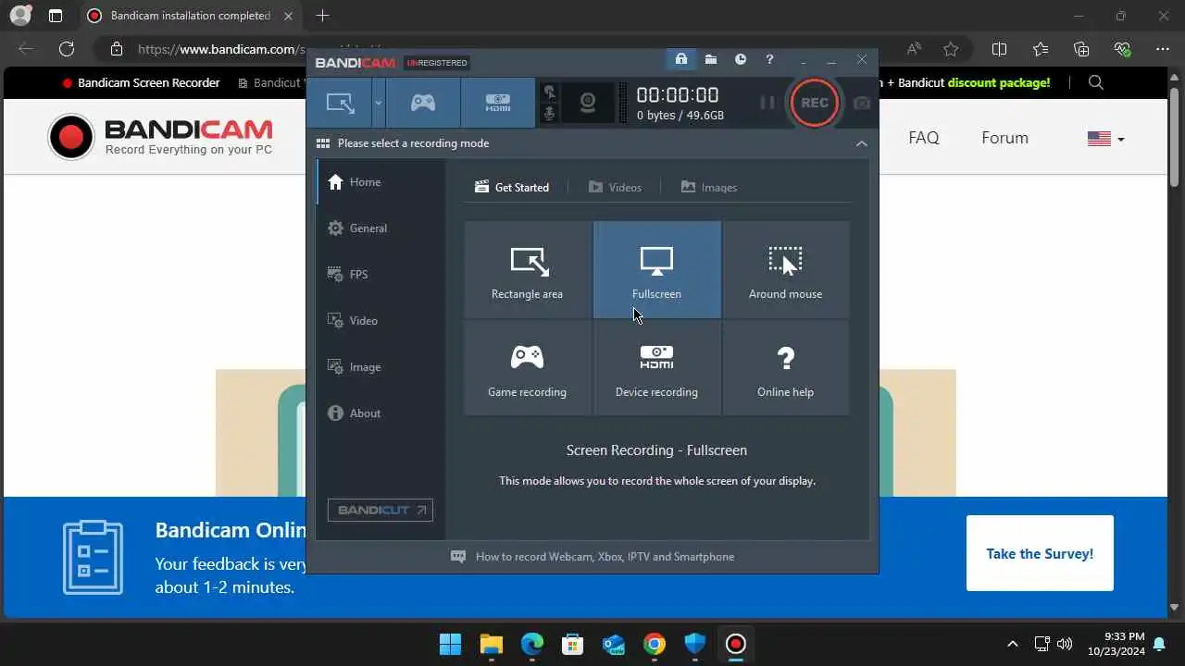Open scheduled recording clock icon

click(x=741, y=60)
